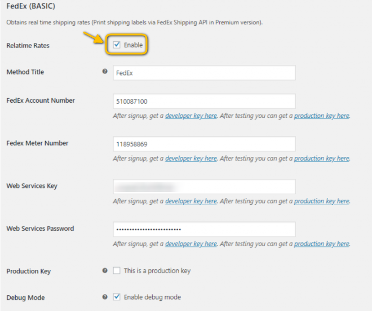Open production key link under Web Services Key

tap(322, 202)
